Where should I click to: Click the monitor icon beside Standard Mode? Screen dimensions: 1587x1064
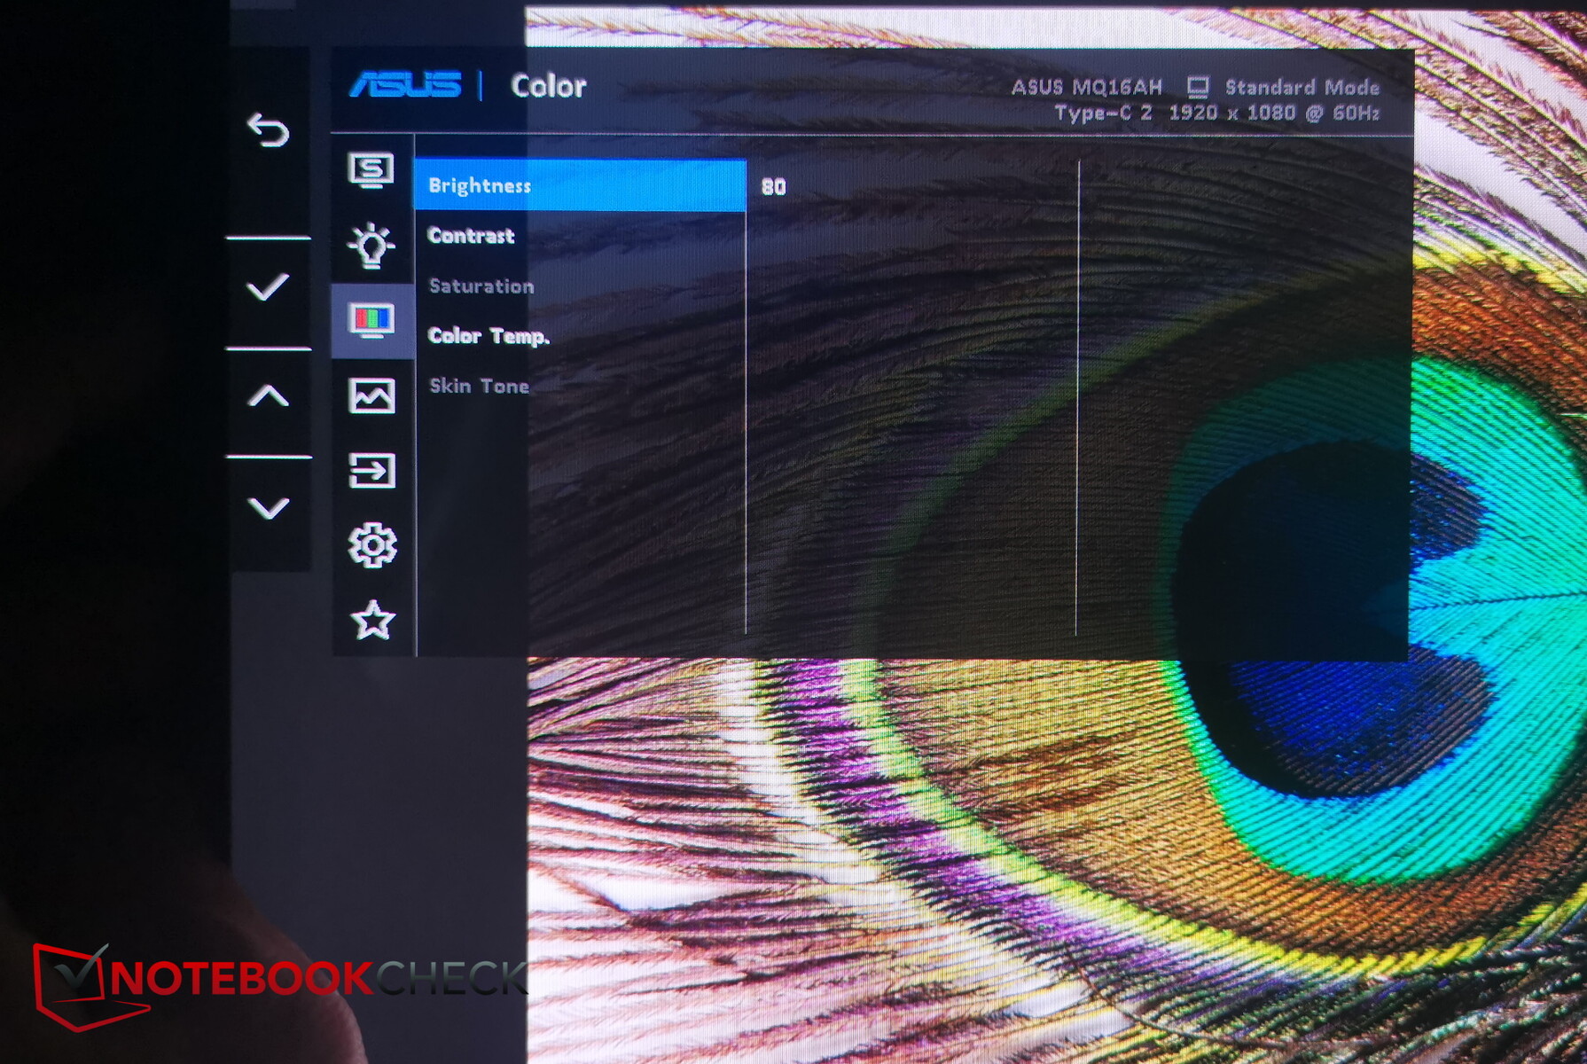click(1198, 87)
